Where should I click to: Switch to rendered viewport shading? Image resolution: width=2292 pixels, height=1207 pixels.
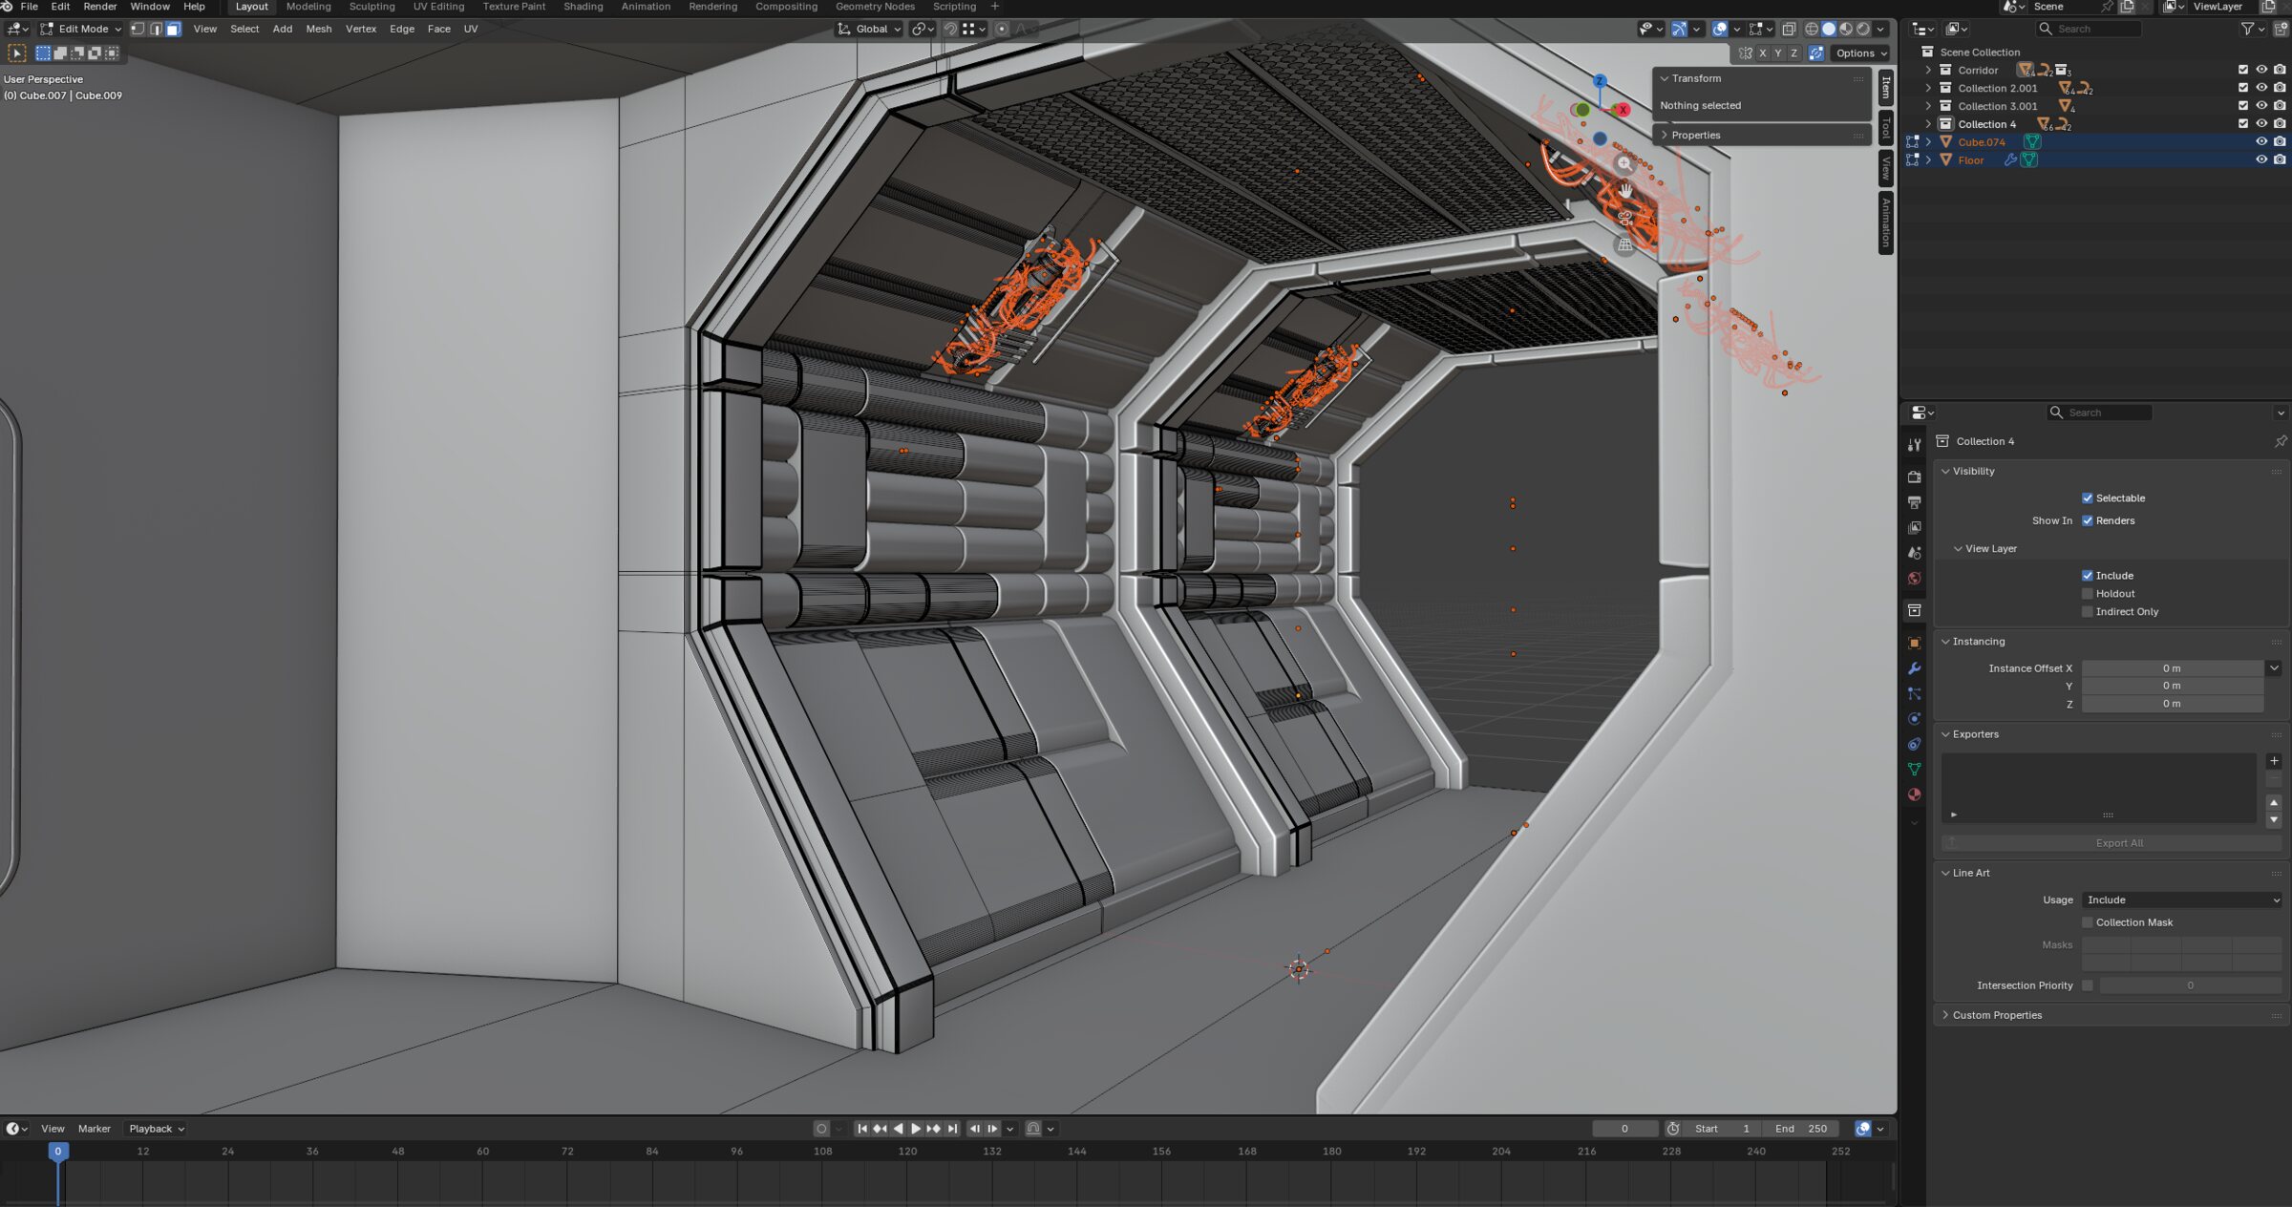(x=1862, y=29)
